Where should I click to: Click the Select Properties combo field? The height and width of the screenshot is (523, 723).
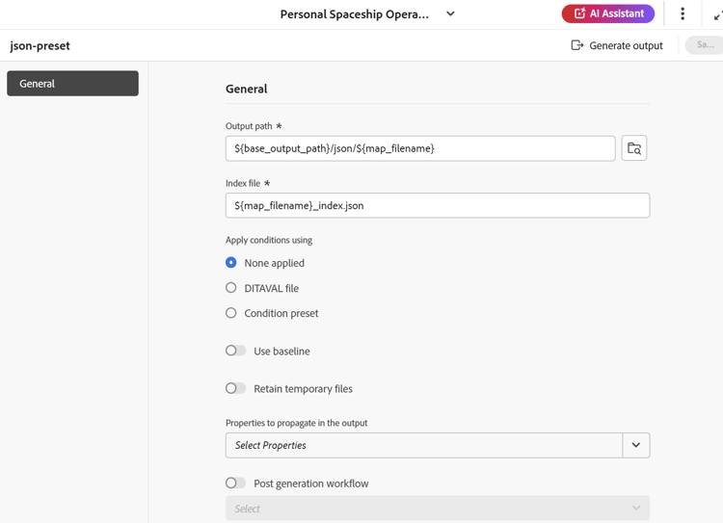424,445
